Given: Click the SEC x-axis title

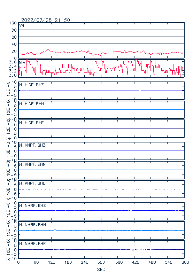Looking at the screenshot, I should click(x=101, y=269).
